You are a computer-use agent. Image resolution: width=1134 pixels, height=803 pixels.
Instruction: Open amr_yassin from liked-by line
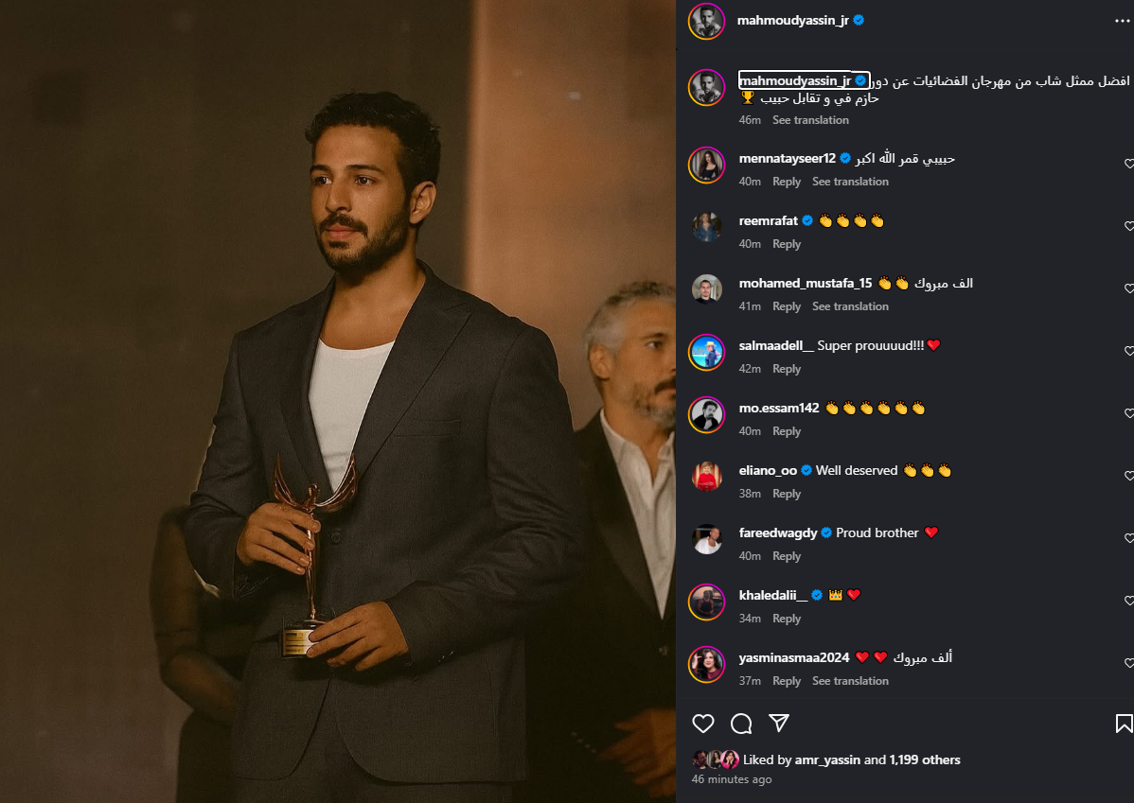click(827, 759)
